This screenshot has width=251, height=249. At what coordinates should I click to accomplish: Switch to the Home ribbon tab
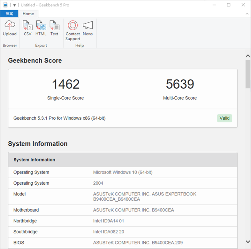pos(28,14)
